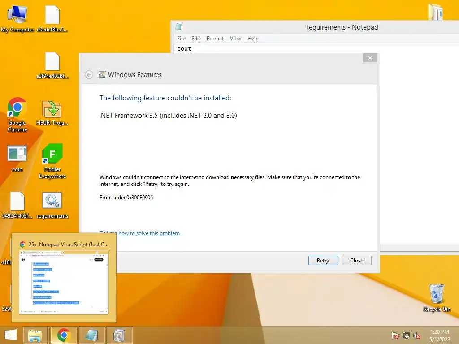Open File Explorer from the taskbar
Image resolution: width=459 pixels, height=344 pixels.
(x=35, y=335)
